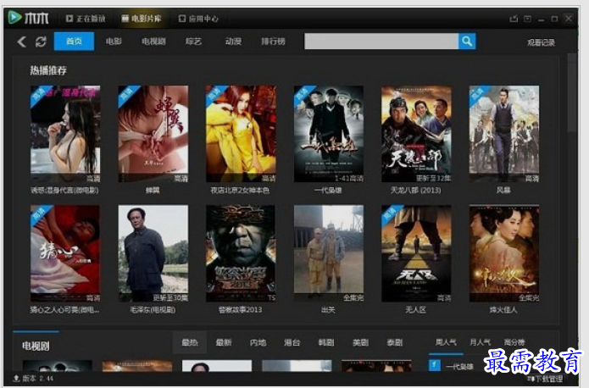Open the 烽火佳人 poster

[504, 253]
